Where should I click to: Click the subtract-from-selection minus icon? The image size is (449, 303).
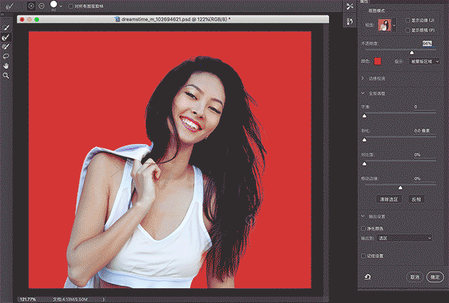coord(40,5)
